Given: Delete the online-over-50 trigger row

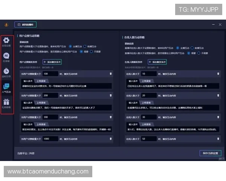Looking at the screenshot, I should (x=218, y=139).
